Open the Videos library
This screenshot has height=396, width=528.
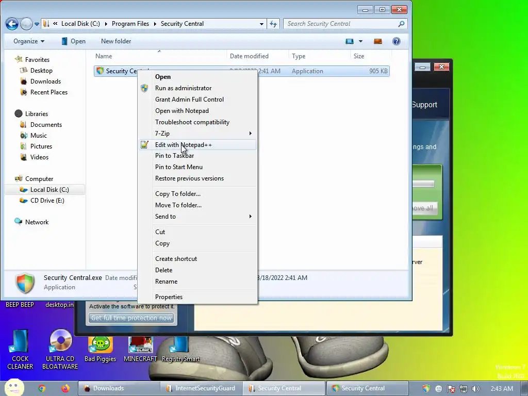click(35, 157)
